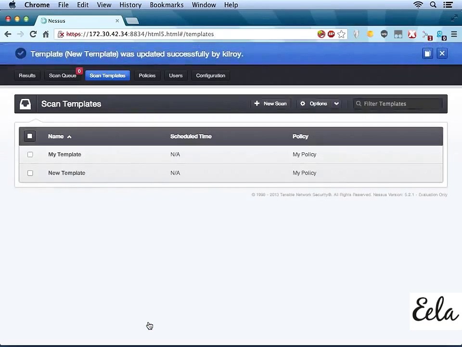Select the Scan Templates tab
The image size is (462, 347).
(x=107, y=76)
